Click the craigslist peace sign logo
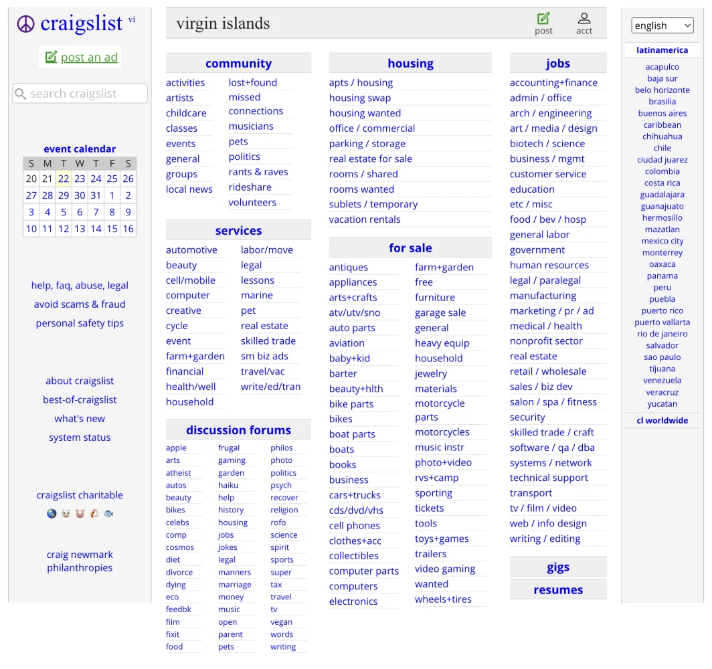Screen dimensions: 712x669 26,24
